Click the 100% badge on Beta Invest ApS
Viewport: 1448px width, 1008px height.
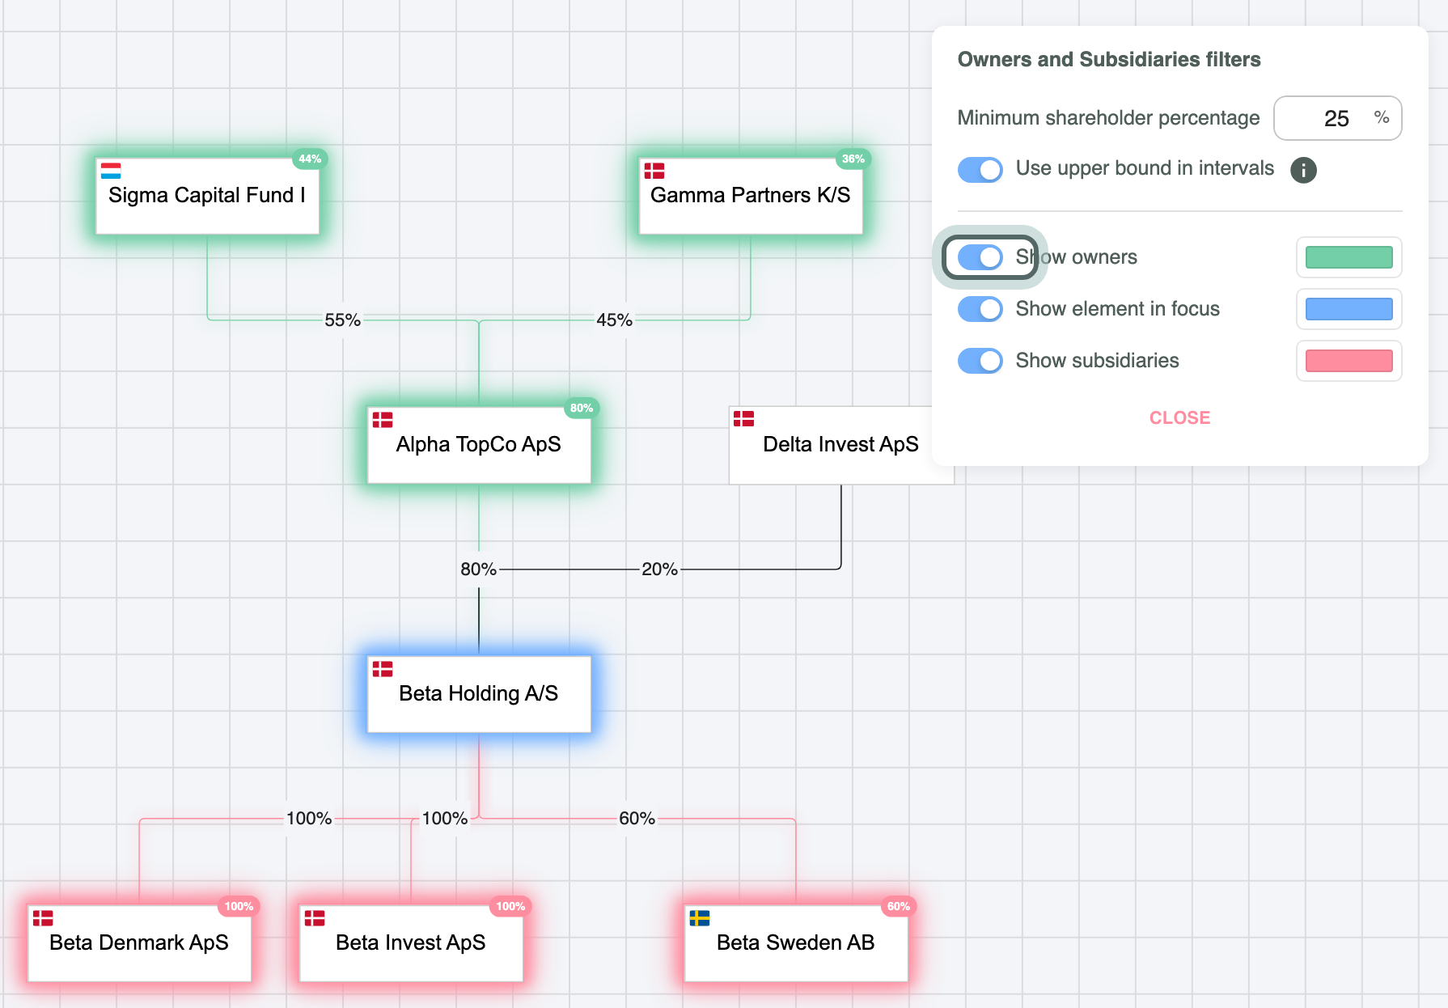[x=510, y=906]
